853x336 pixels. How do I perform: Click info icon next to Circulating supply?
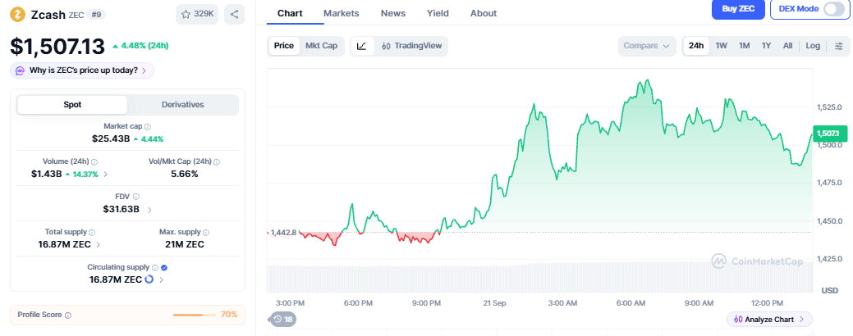coord(155,268)
